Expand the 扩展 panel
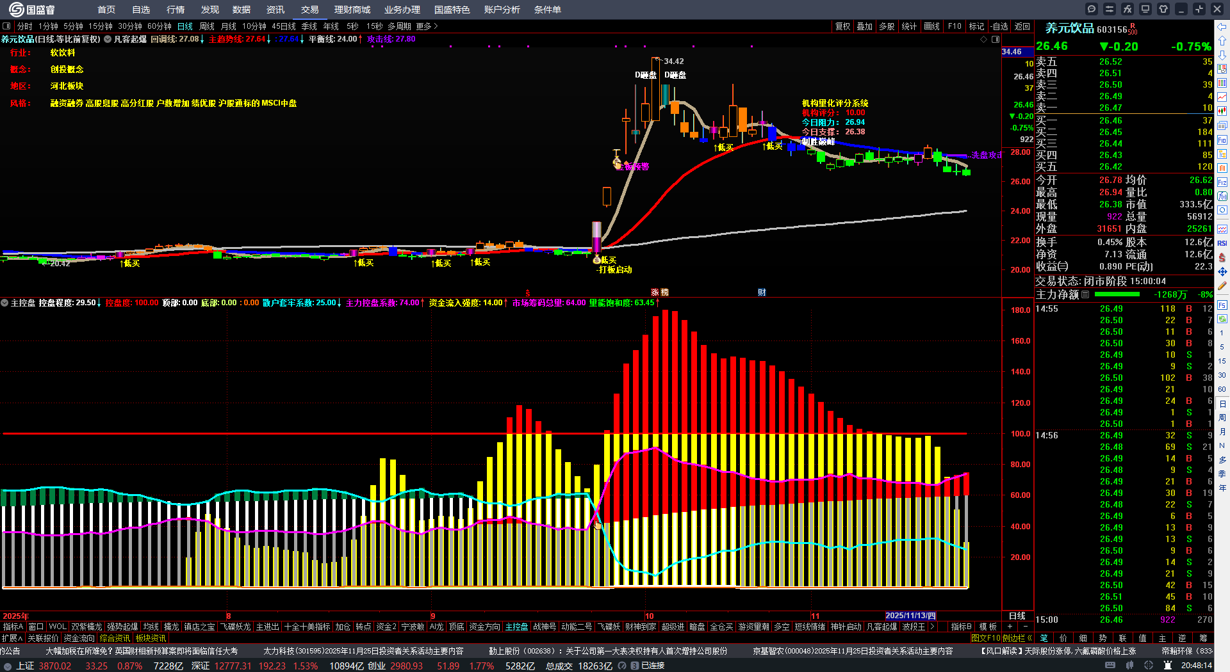 (12, 638)
